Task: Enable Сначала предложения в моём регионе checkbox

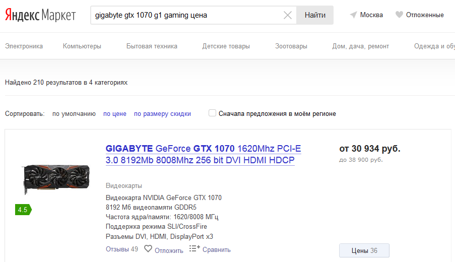Action: point(213,113)
